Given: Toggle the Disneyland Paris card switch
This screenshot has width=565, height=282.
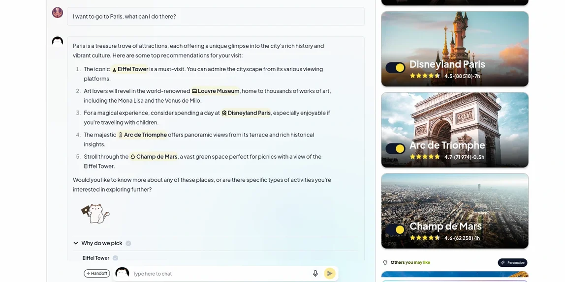Looking at the screenshot, I should (x=395, y=68).
